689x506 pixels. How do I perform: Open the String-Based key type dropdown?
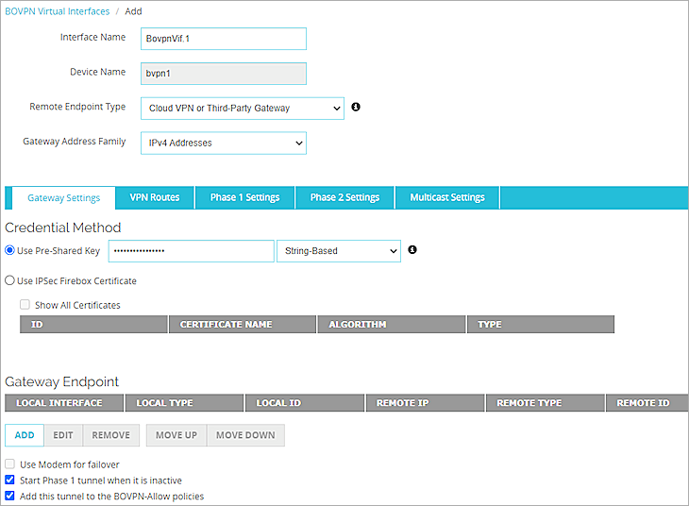[x=338, y=251]
